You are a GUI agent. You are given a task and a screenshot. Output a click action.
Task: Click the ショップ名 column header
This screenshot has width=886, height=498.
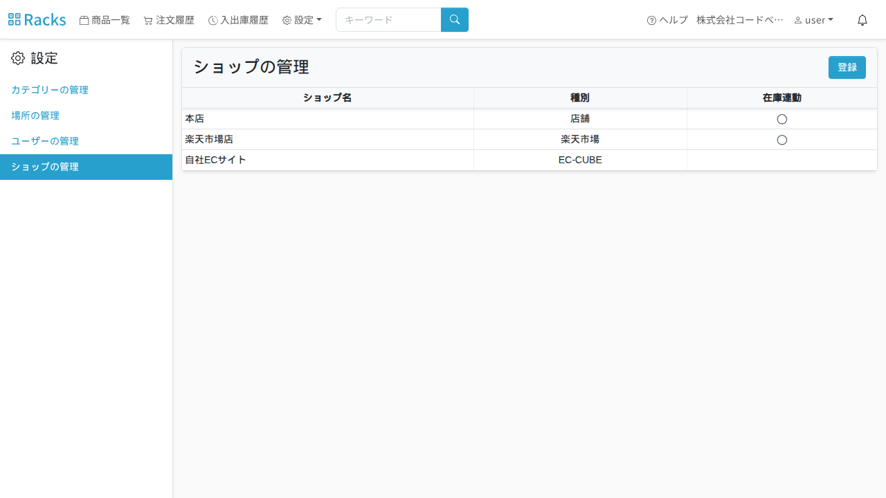coord(327,98)
